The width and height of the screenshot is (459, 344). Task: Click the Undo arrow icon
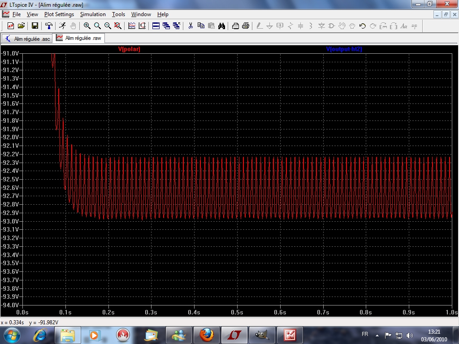coord(362,26)
